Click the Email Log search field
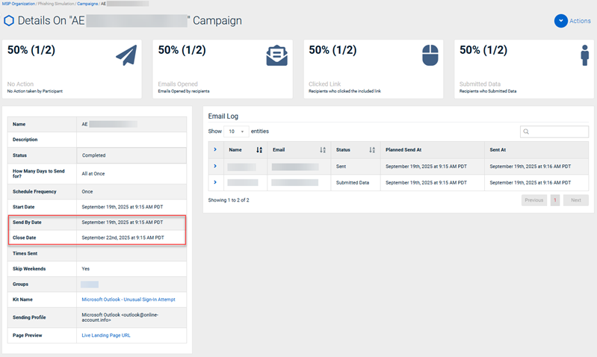The height and width of the screenshot is (357, 597). tap(554, 131)
